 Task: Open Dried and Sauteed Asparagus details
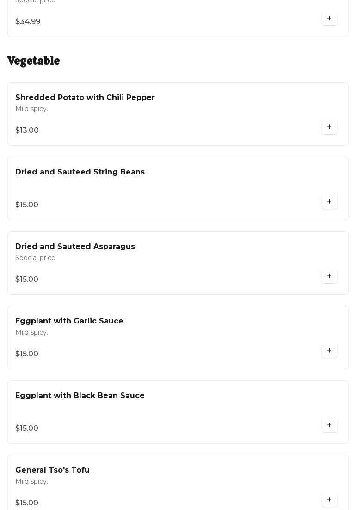[75, 247]
